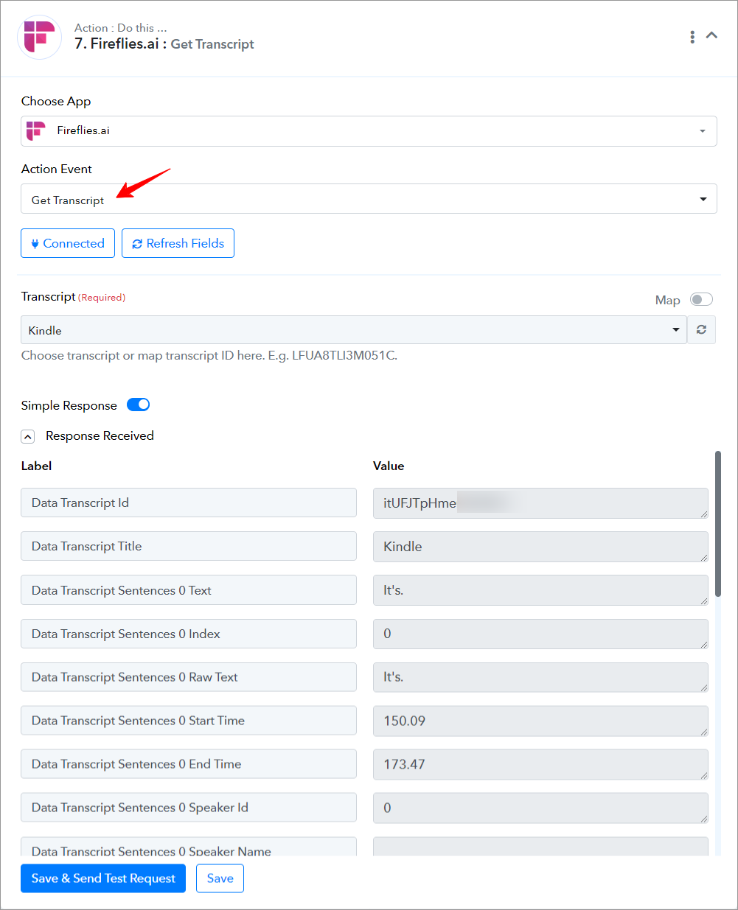Collapse the Response Received section
The image size is (738, 910).
(x=28, y=436)
